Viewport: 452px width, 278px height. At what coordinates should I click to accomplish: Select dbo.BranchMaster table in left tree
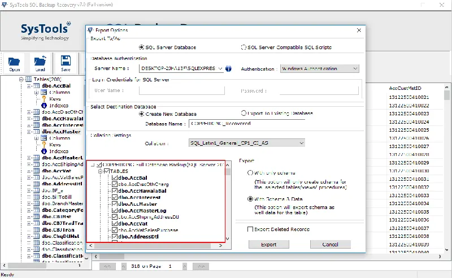tap(62, 203)
